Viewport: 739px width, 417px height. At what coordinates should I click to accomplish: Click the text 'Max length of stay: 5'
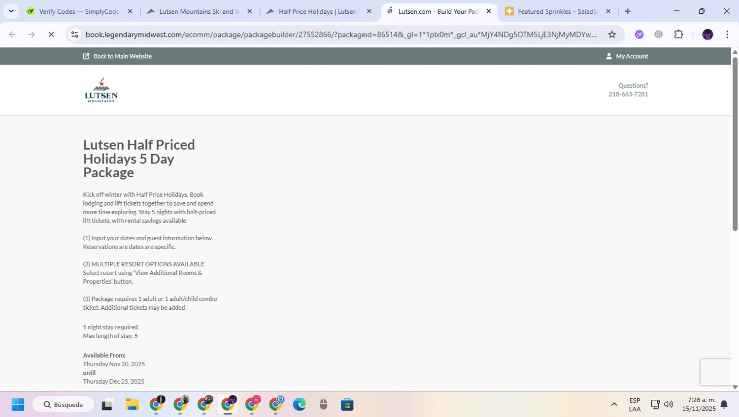(x=110, y=336)
